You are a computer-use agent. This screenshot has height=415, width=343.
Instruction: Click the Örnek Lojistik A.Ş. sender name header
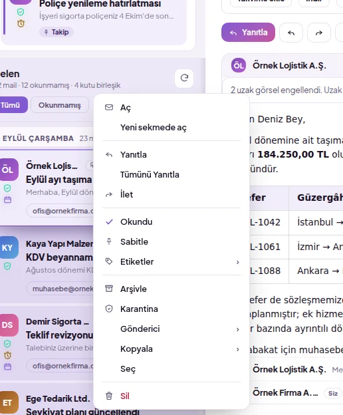[289, 65]
